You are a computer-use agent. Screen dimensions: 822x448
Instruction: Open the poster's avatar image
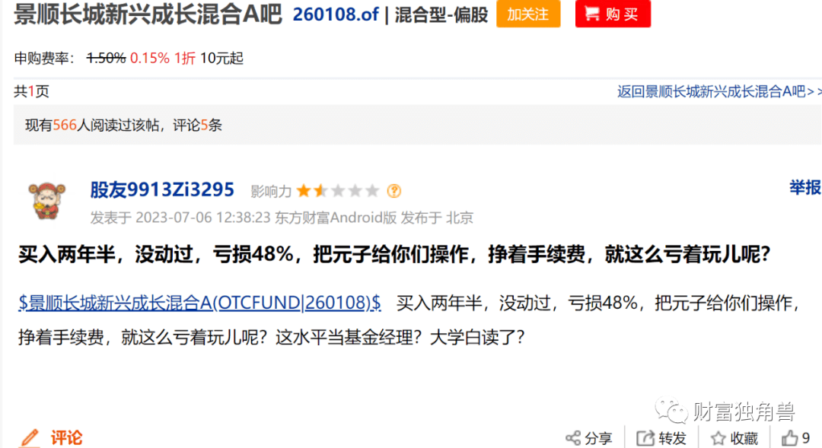pos(46,201)
